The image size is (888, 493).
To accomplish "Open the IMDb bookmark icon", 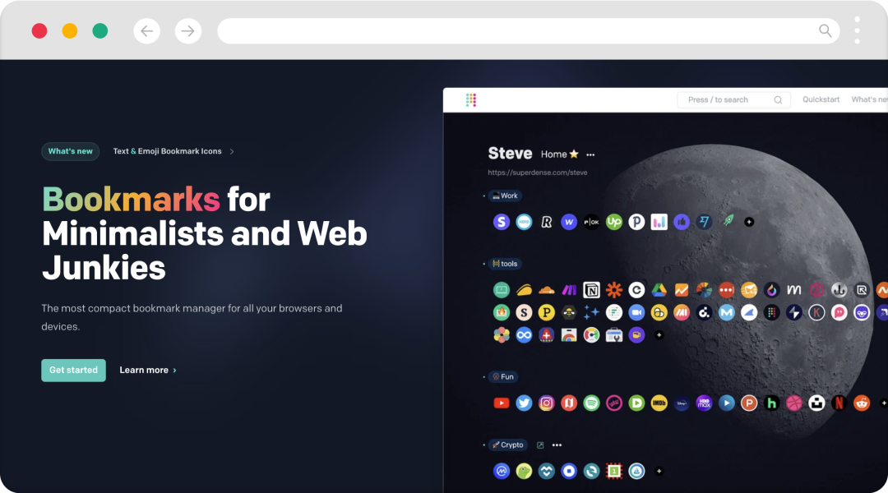I will coord(659,403).
